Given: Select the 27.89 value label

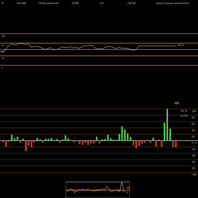Looking at the screenshot, I should (184, 116).
